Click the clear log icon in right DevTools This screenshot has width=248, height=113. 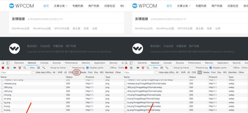pos(131,68)
